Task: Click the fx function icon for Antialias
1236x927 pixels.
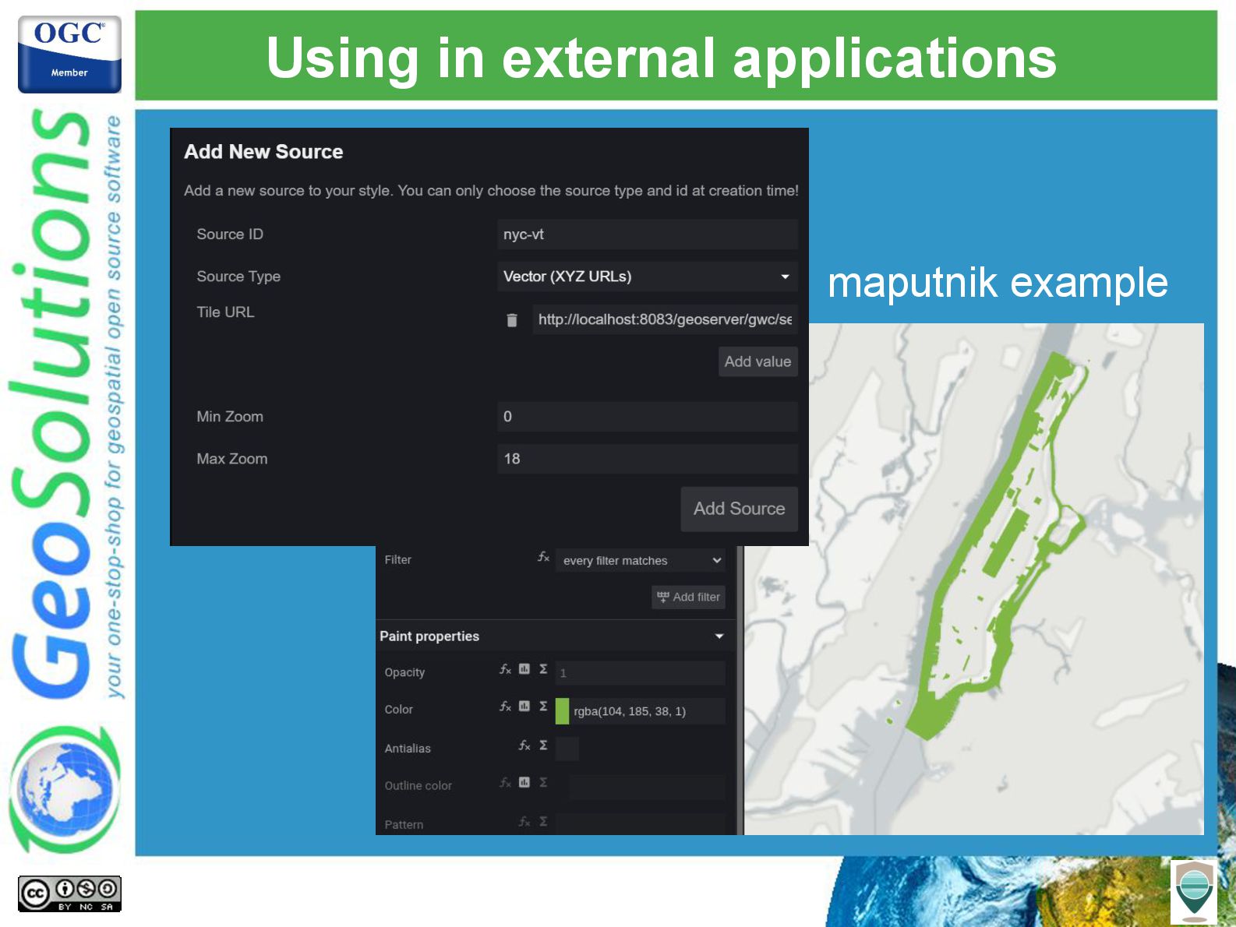Action: (524, 745)
